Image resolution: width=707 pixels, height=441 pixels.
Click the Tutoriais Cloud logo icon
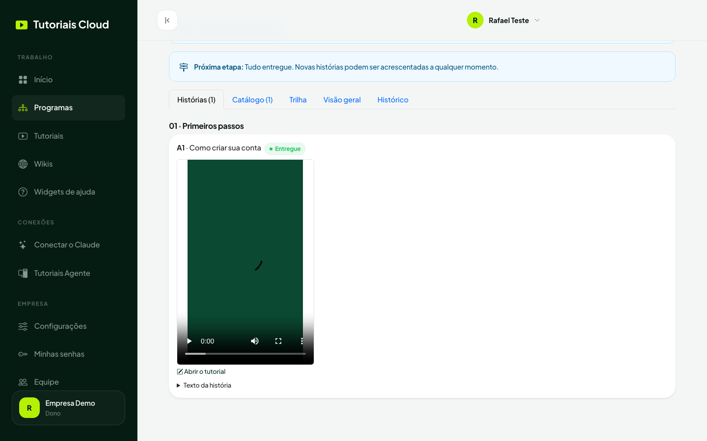click(22, 25)
